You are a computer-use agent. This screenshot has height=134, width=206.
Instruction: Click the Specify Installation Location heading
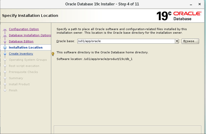click(30, 16)
